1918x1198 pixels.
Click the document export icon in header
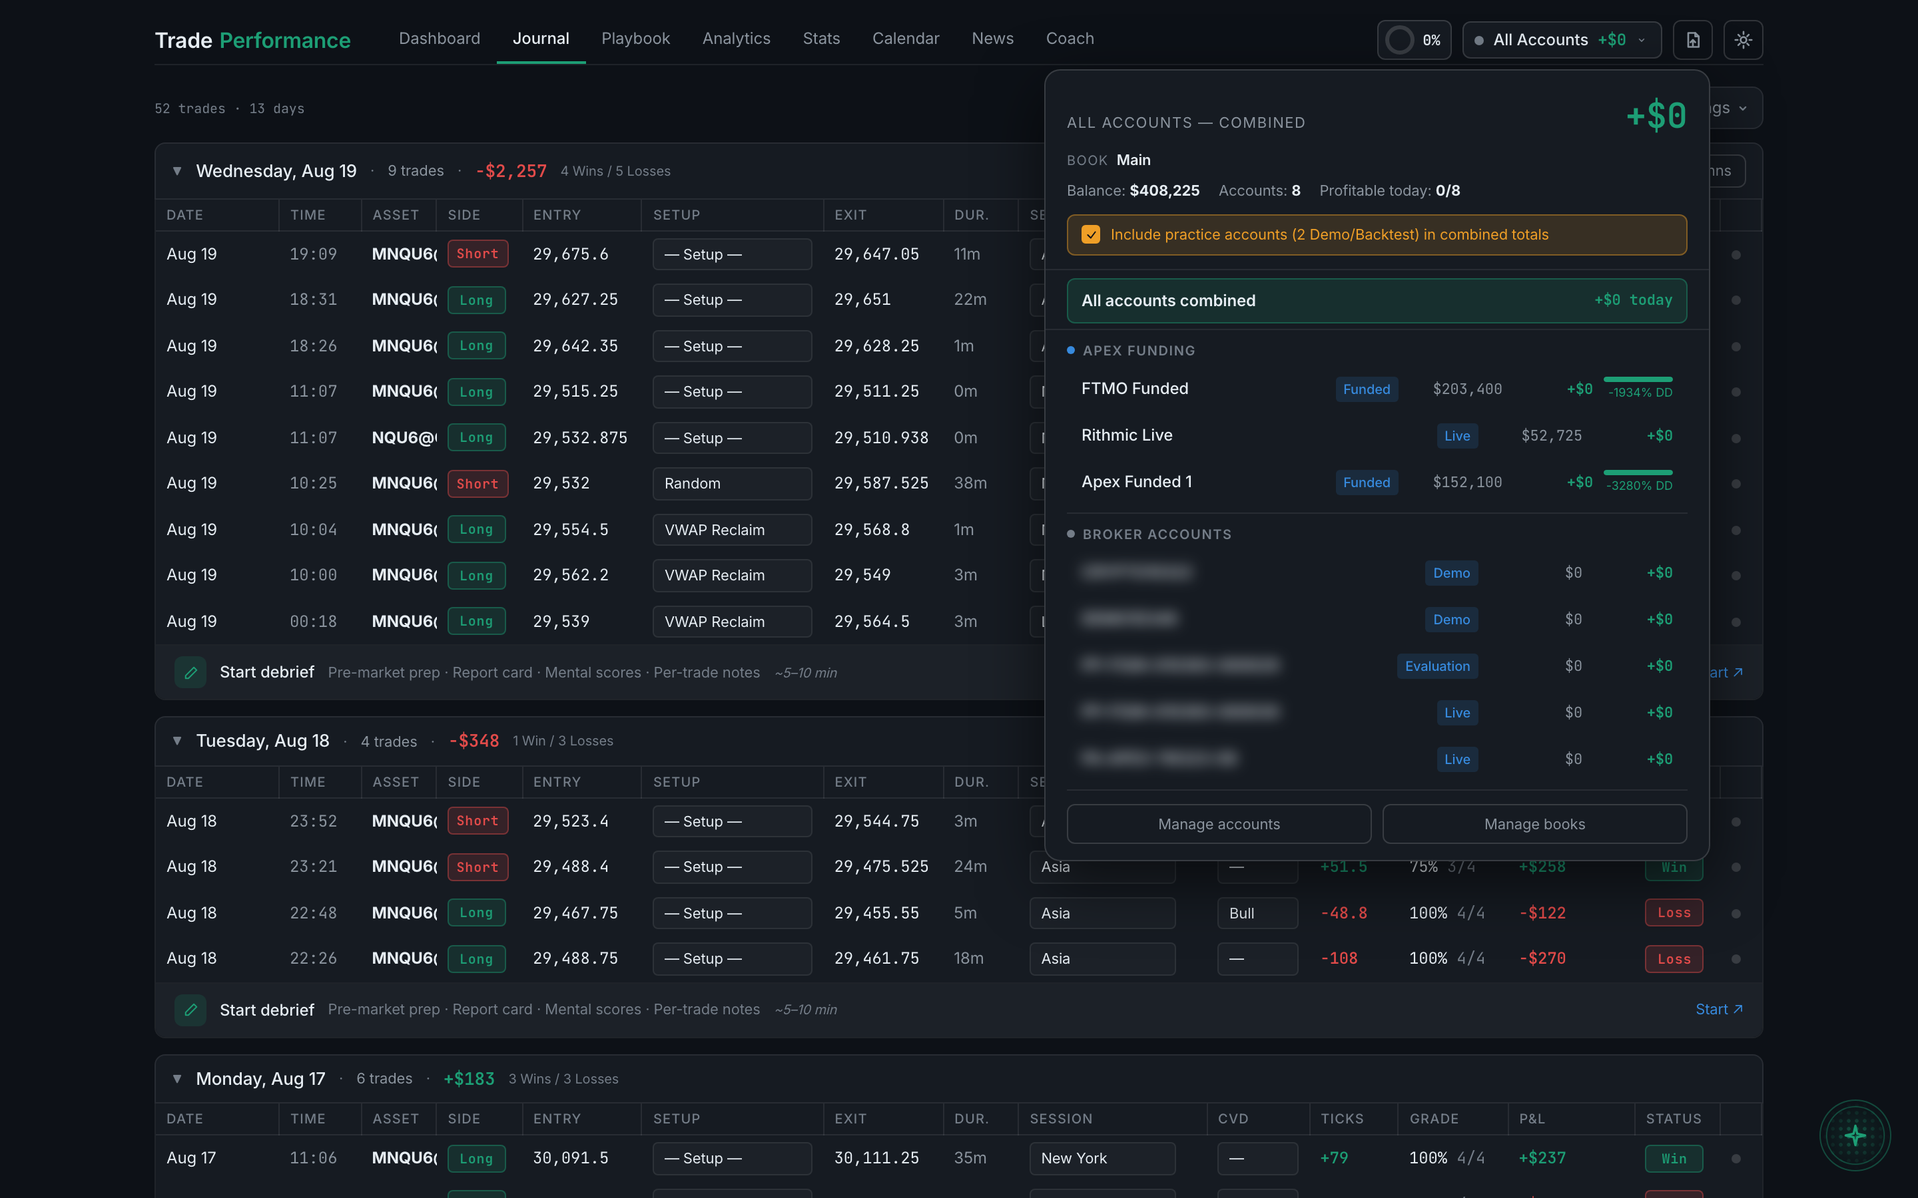click(1692, 40)
